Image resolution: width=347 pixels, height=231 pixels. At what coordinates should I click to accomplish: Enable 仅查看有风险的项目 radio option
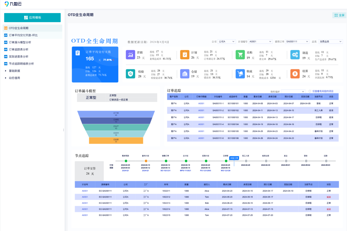310,91
